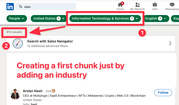Open the Home feed icon
The image size is (179, 105).
click(120, 5)
